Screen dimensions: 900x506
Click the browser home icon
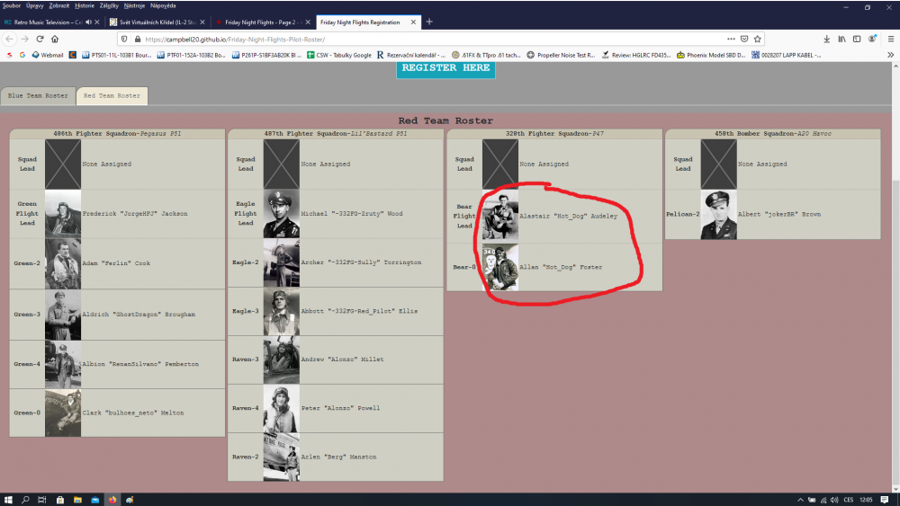[x=54, y=39]
